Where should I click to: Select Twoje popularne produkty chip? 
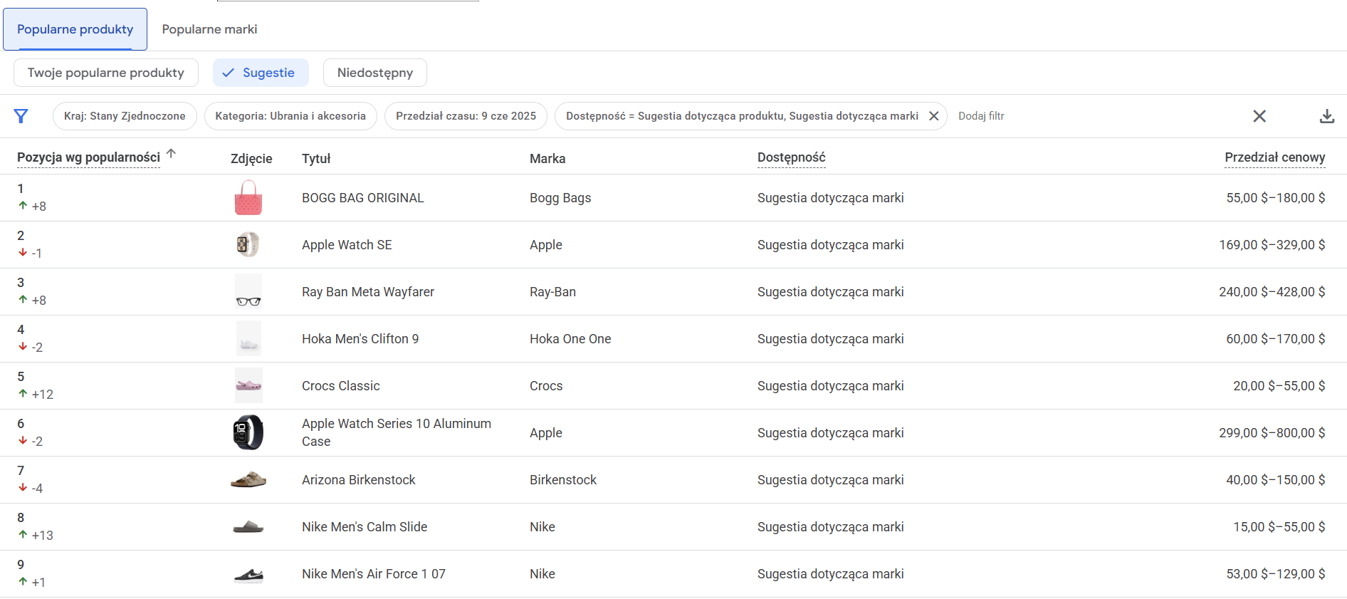click(105, 73)
